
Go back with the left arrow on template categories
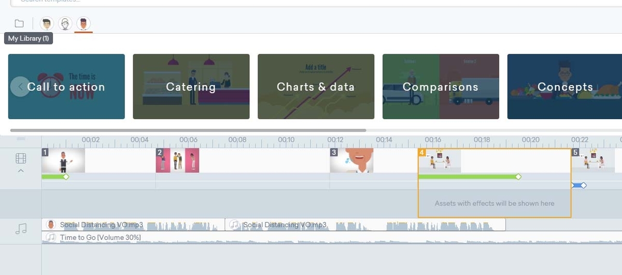click(20, 86)
